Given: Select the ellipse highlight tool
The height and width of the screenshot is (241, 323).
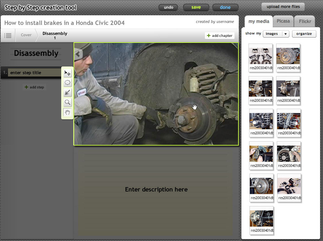Looking at the screenshot, I should 67,83.
